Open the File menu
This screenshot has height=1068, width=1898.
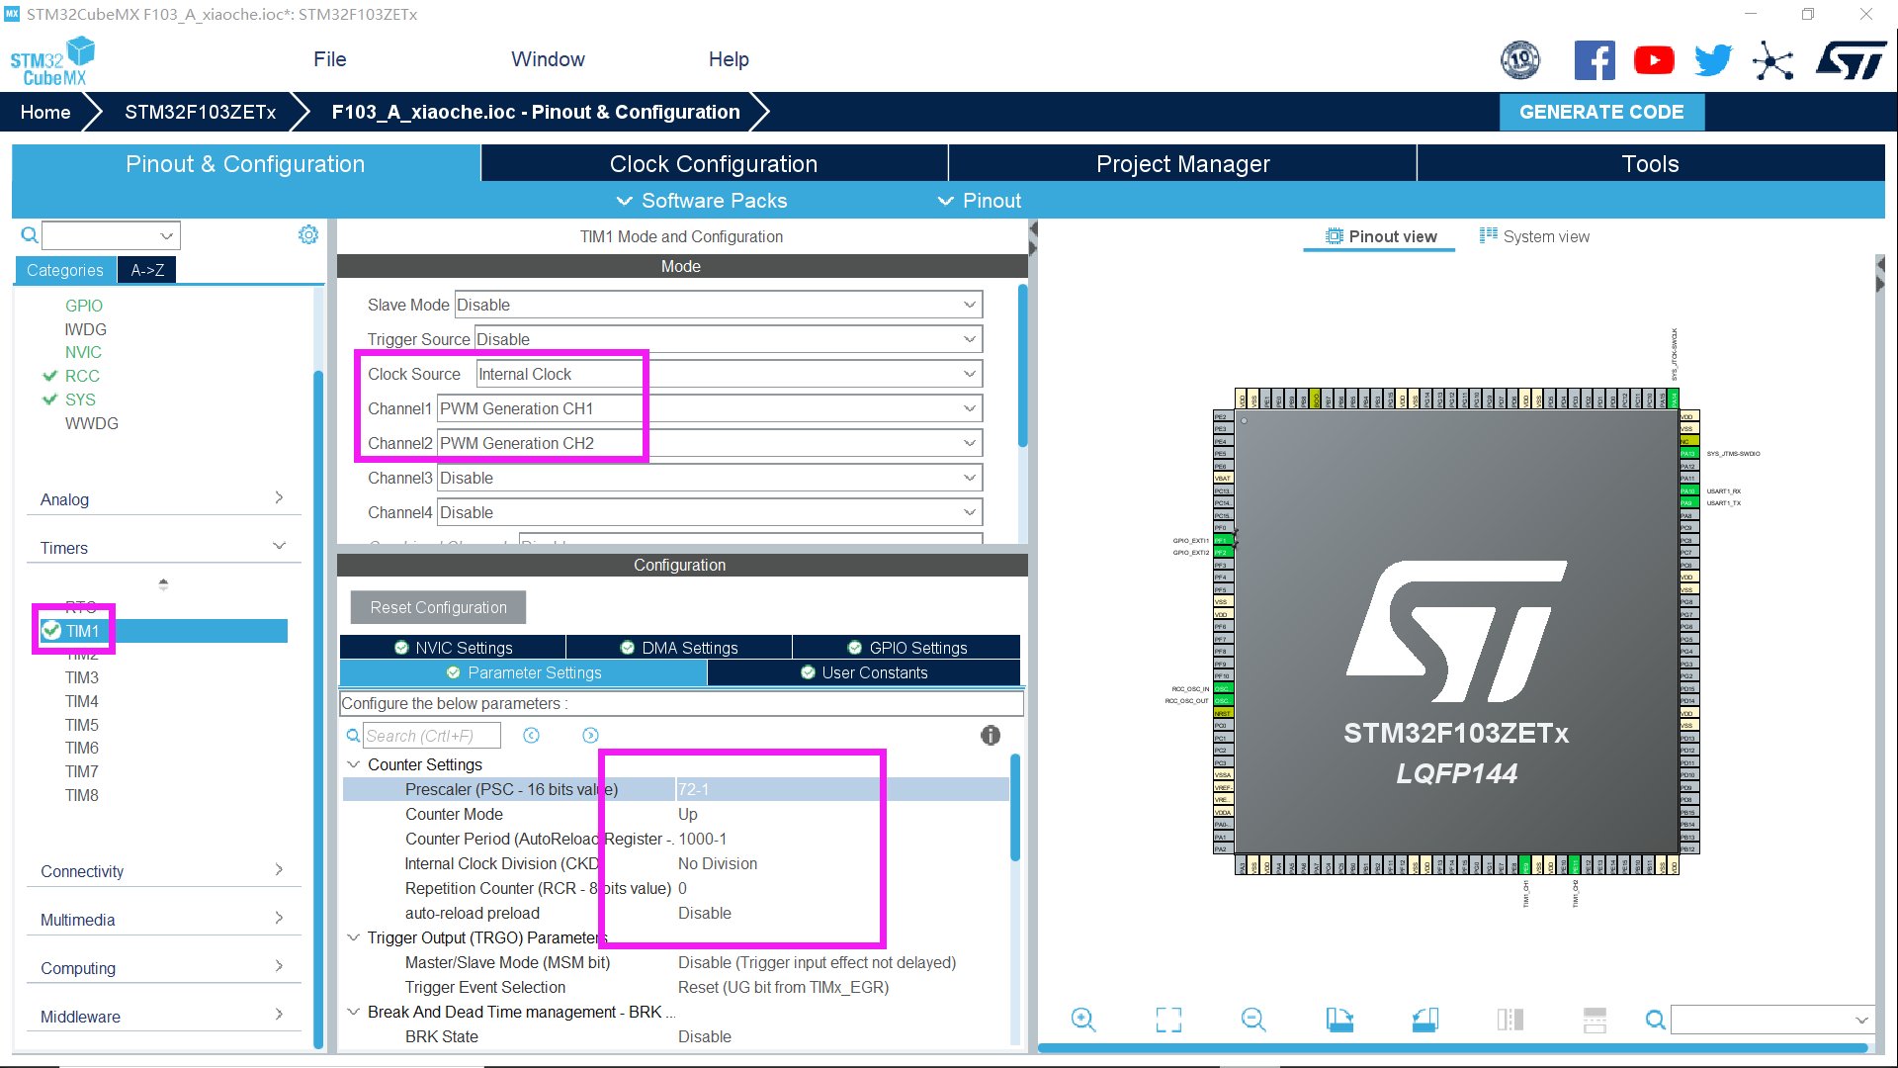tap(329, 59)
